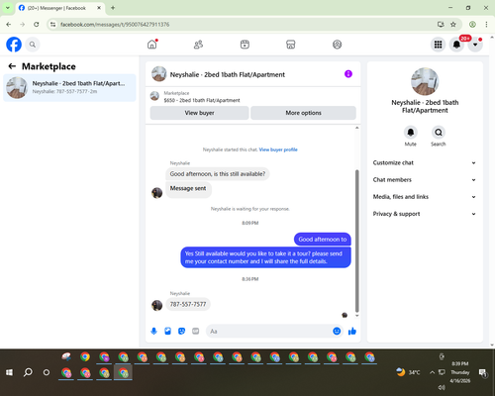
Task: Close the Messenger | Facebook tab
Action: (99, 8)
